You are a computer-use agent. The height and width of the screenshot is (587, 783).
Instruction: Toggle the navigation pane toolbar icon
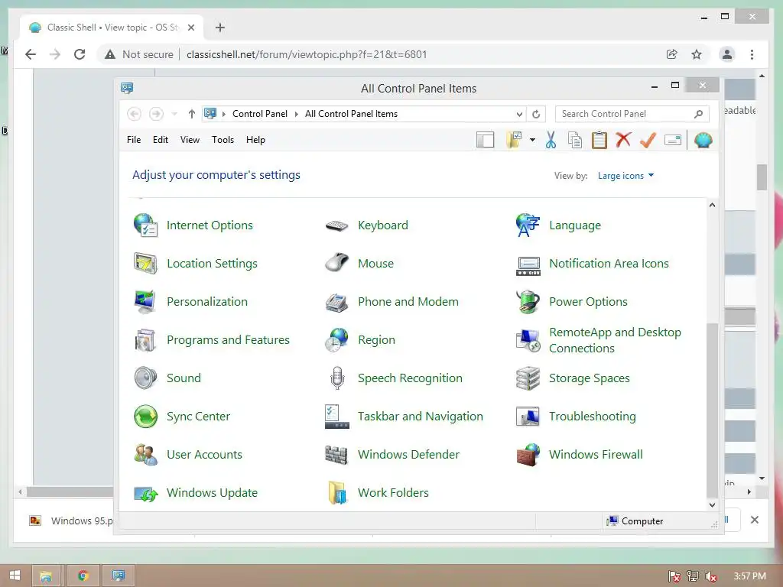click(485, 141)
